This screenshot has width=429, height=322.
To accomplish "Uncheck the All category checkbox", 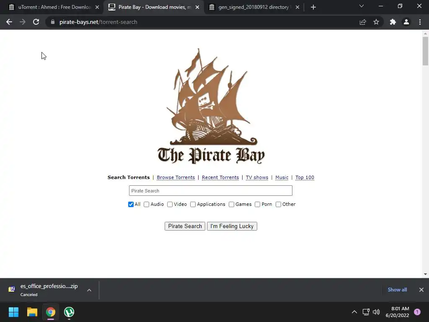I will [131, 204].
